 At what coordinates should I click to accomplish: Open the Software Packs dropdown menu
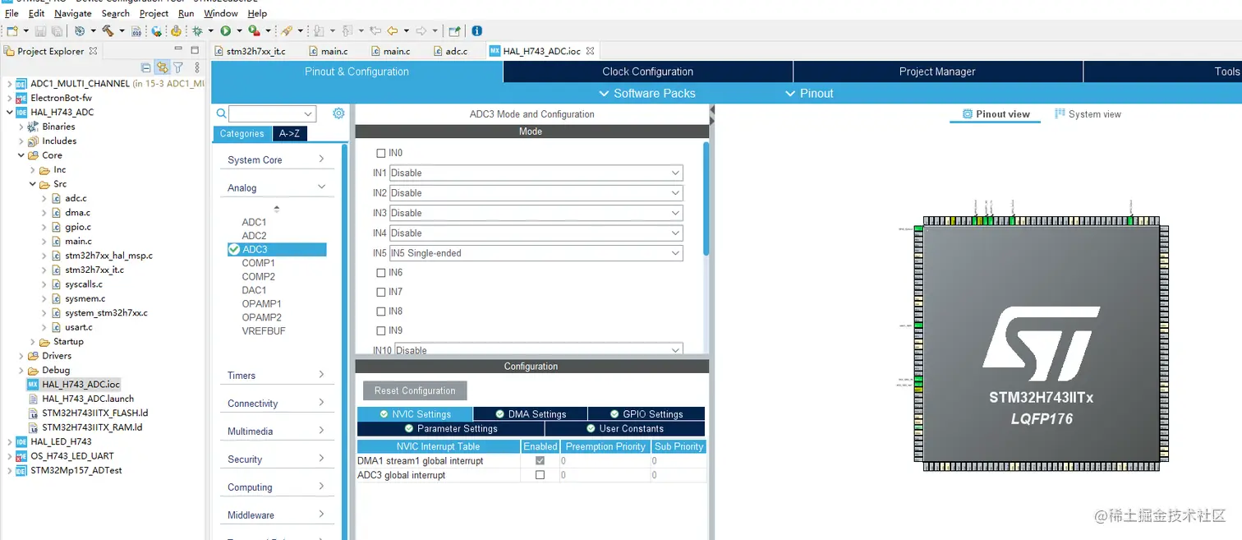[x=646, y=93]
